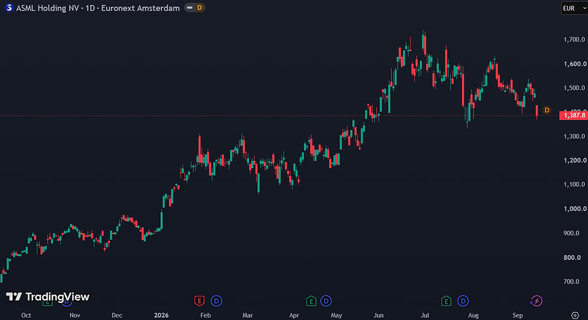Click the red 1,387.8 current price label
The width and height of the screenshot is (588, 320).
pos(574,116)
